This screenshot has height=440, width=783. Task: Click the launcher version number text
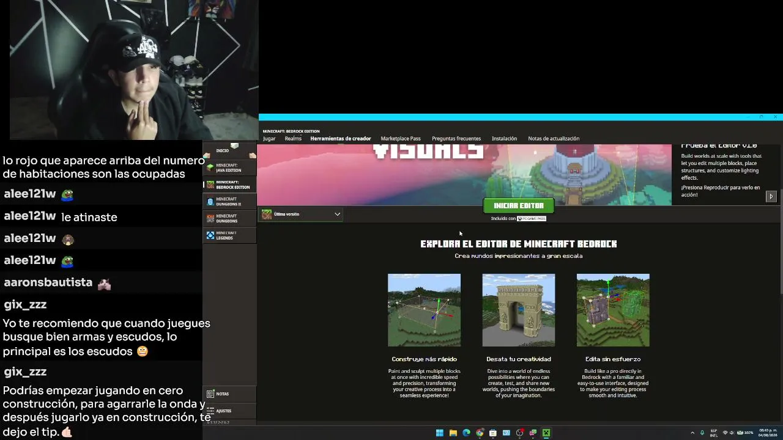pos(218,422)
